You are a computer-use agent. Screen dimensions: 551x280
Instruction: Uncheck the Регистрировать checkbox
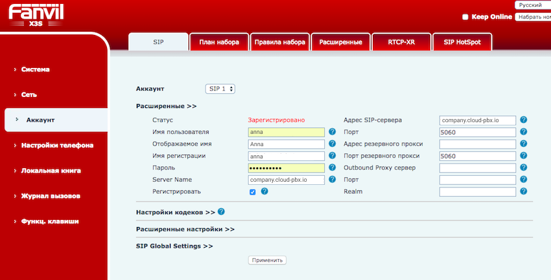point(252,192)
